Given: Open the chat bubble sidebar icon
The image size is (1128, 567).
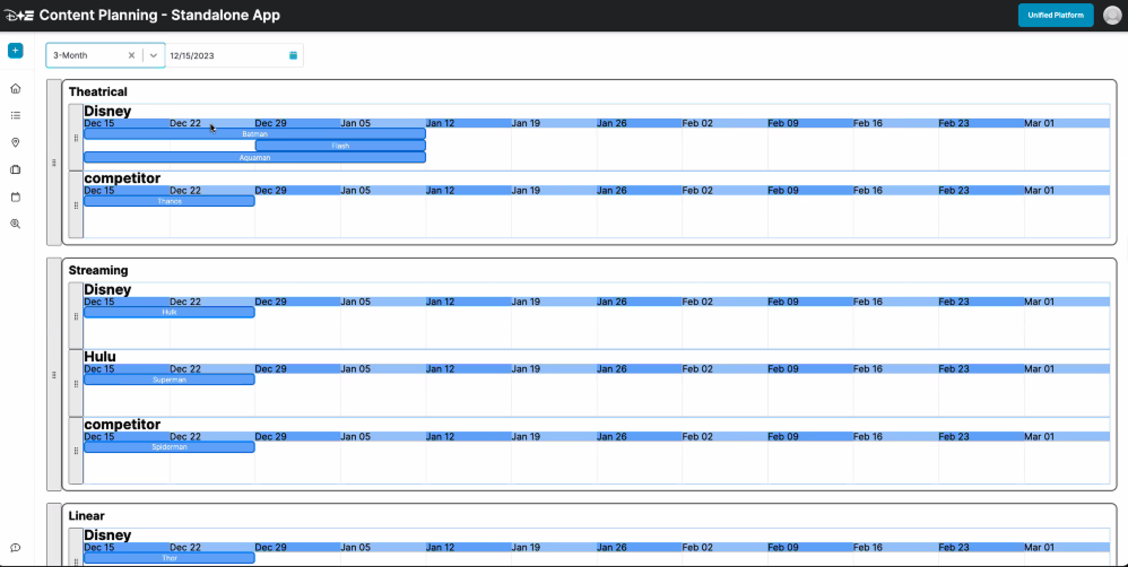Looking at the screenshot, I should (15, 548).
